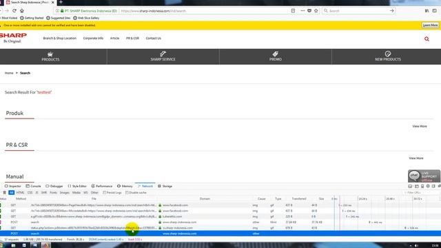Switch to Style Editor tab
This screenshot has height=248, width=441.
point(77,186)
